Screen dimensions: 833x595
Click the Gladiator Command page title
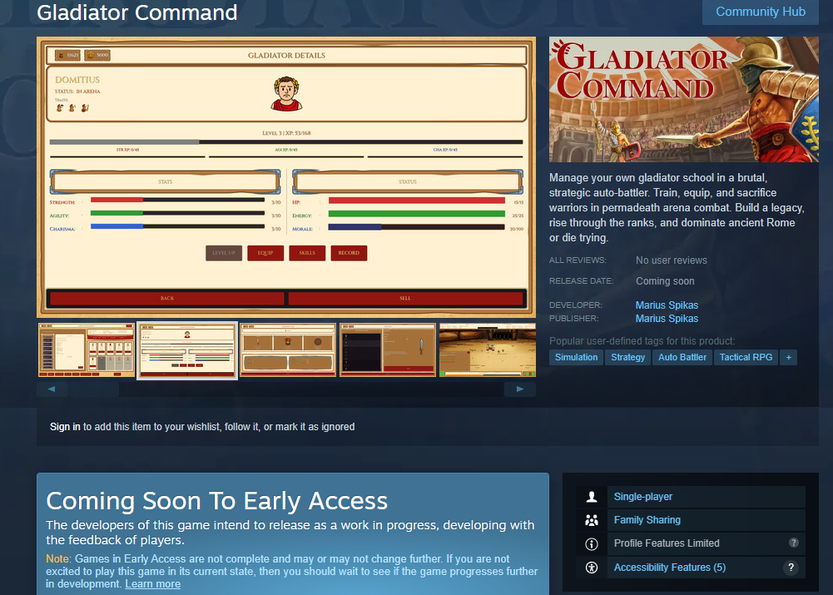137,12
